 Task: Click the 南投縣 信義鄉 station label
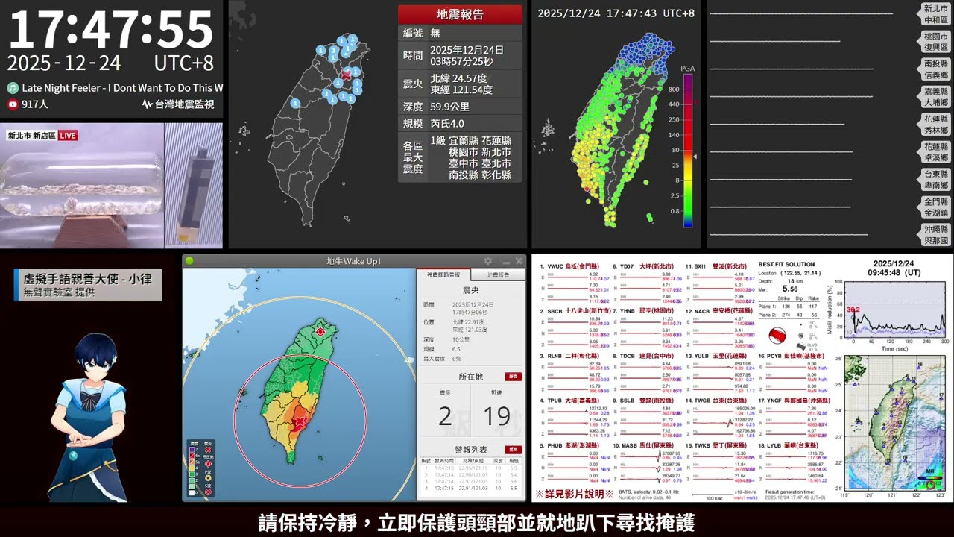tap(935, 69)
